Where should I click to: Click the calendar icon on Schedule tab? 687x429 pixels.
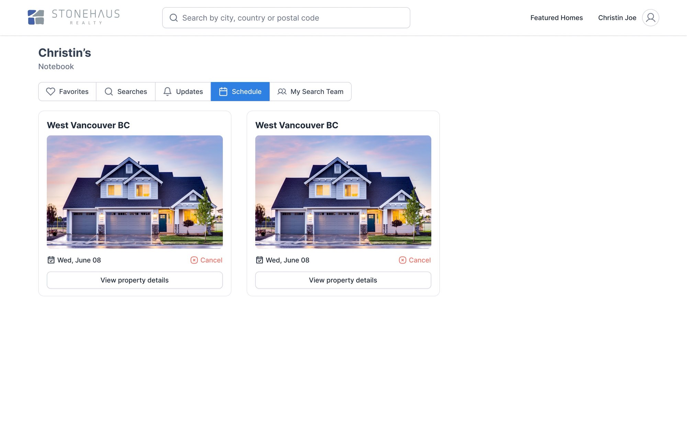[x=223, y=92]
